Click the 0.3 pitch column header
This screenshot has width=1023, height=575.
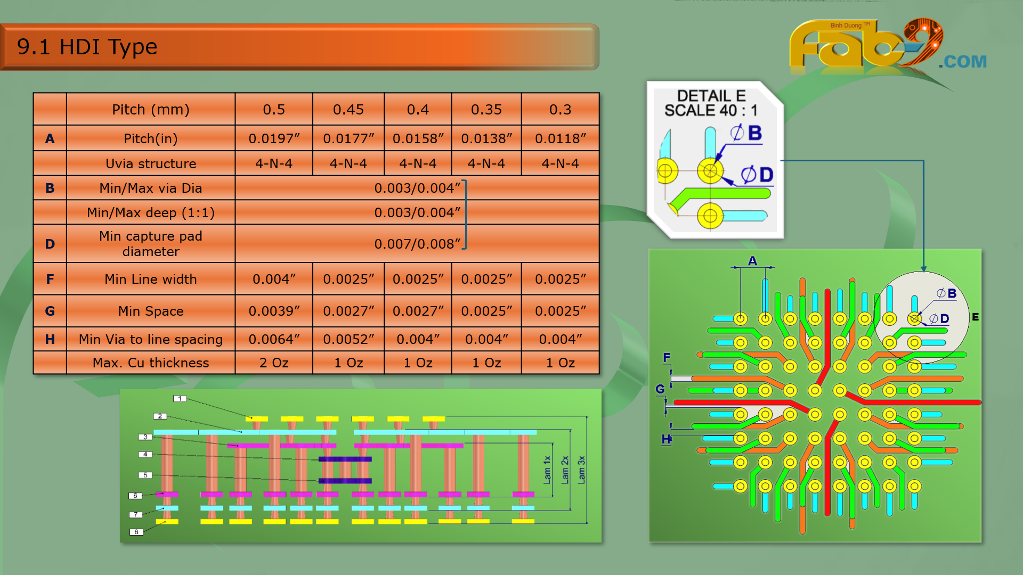(560, 110)
